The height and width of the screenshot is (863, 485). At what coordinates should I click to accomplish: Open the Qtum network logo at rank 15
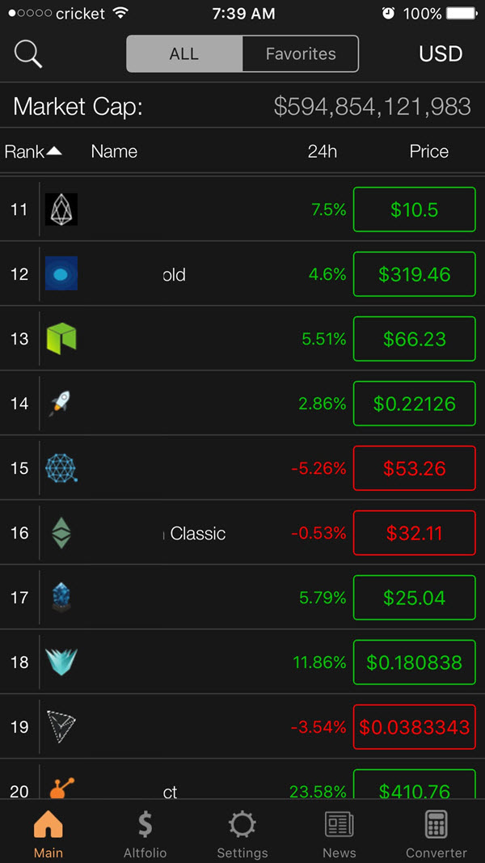click(x=61, y=467)
